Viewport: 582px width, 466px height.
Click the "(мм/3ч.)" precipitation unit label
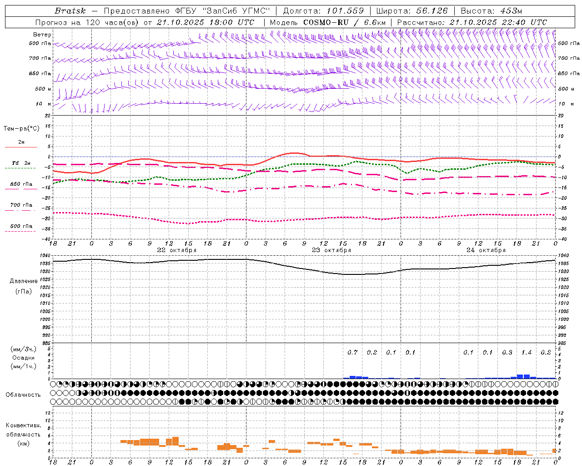coord(24,349)
